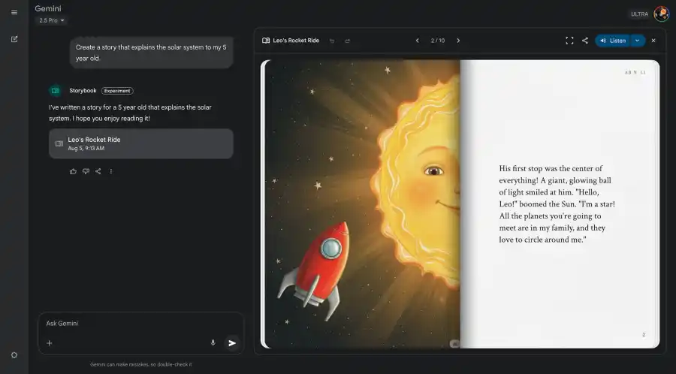Open the hamburger main menu
Screen dimensions: 676x374
click(x=14, y=12)
